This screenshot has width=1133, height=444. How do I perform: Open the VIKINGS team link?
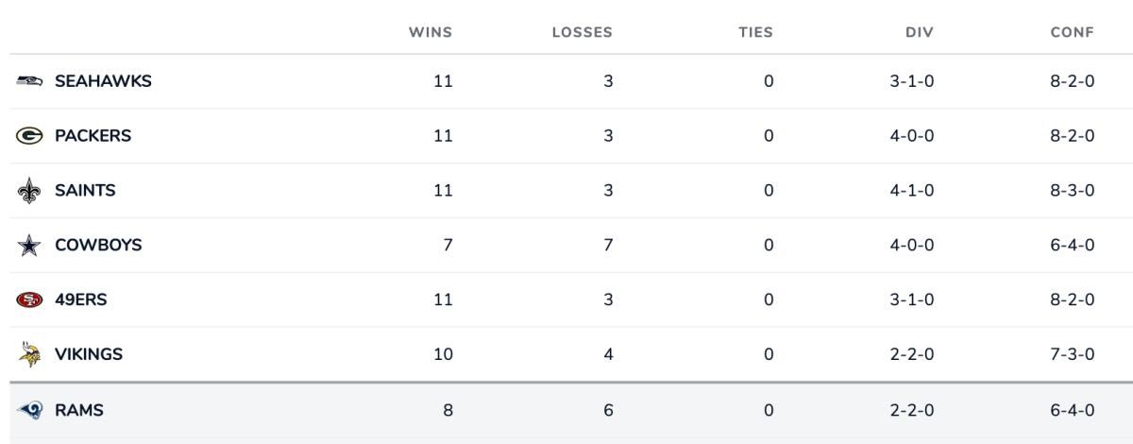coord(89,355)
